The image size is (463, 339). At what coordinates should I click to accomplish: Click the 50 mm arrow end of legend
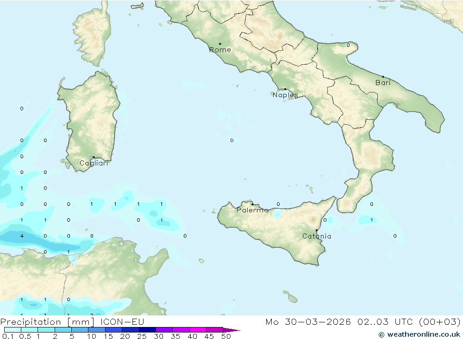pos(231,330)
